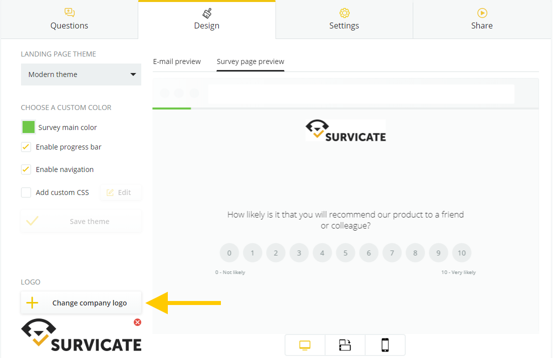Click the yellow plus icon for logo
This screenshot has width=553, height=358.
pyautogui.click(x=32, y=302)
